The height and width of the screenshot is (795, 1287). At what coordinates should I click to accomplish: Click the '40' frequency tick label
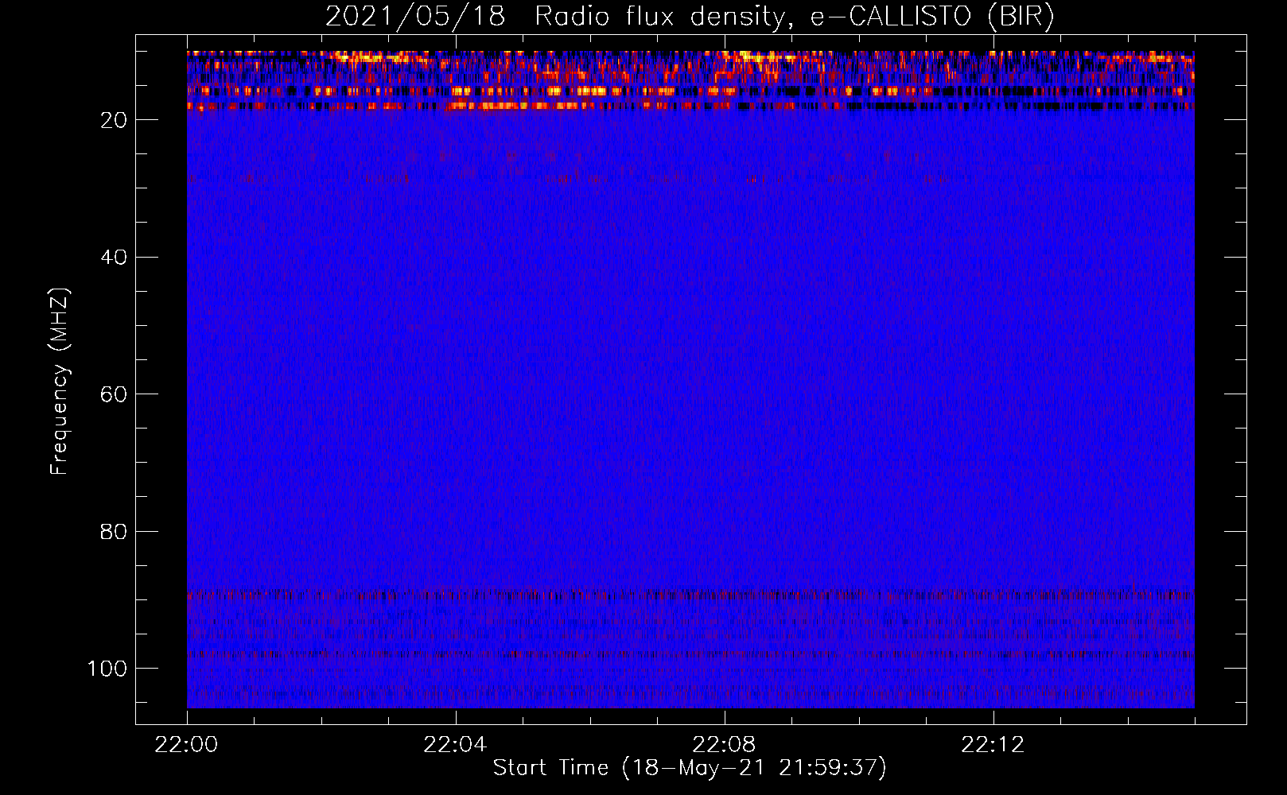pyautogui.click(x=114, y=258)
